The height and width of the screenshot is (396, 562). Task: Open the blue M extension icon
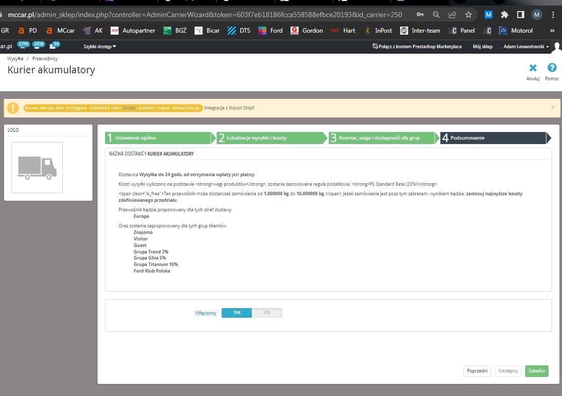coord(488,15)
